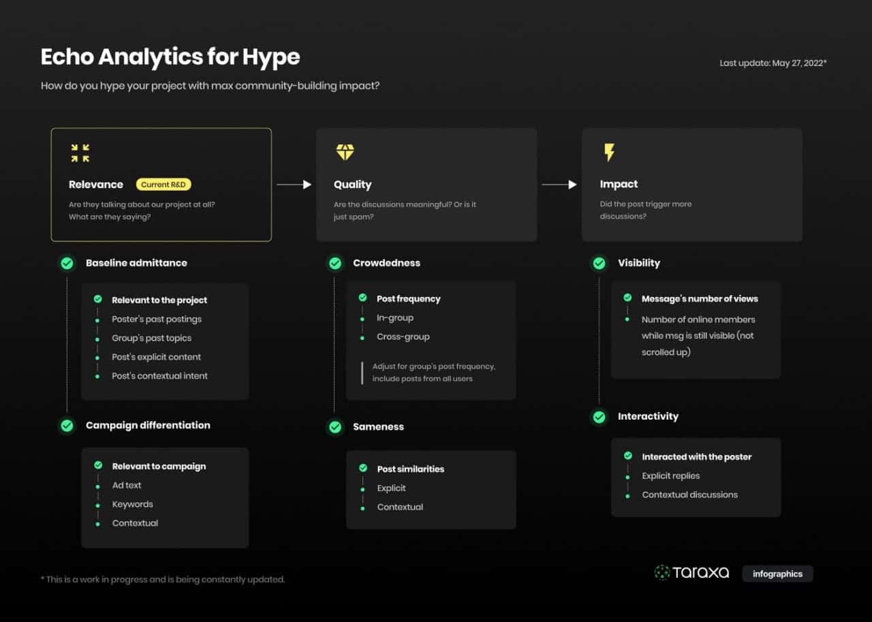
Task: Click the check next to Relevant to the project
Action: (x=97, y=299)
